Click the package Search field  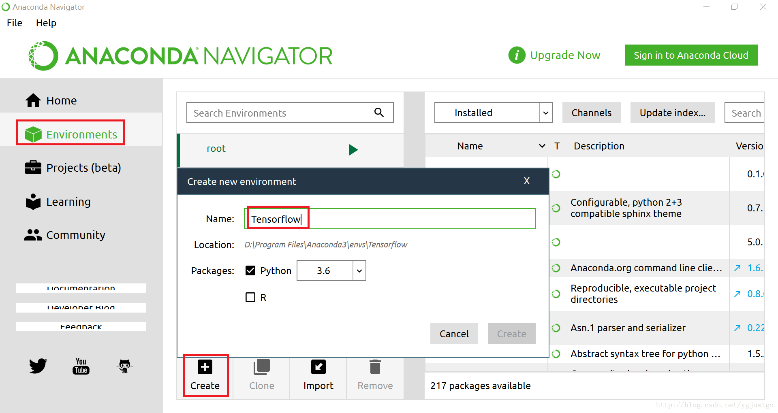[x=744, y=113]
